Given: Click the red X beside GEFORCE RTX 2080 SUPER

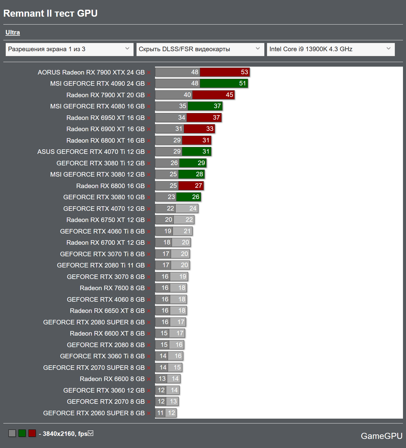Looking at the screenshot, I should 149,323.
